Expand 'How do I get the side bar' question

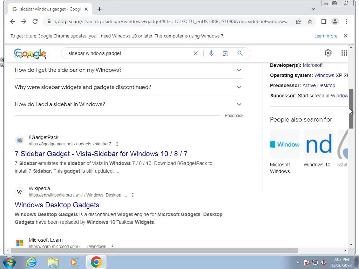(x=129, y=70)
